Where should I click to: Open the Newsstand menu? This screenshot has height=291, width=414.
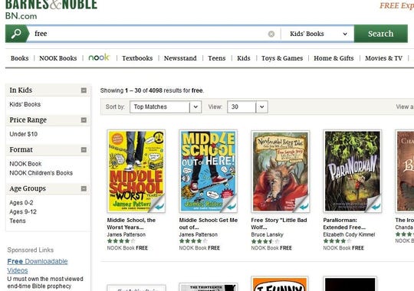point(180,58)
